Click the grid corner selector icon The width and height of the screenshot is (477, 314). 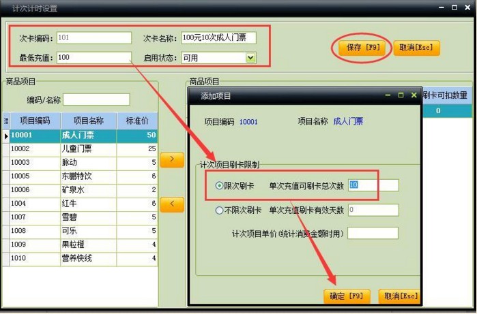tap(6, 121)
